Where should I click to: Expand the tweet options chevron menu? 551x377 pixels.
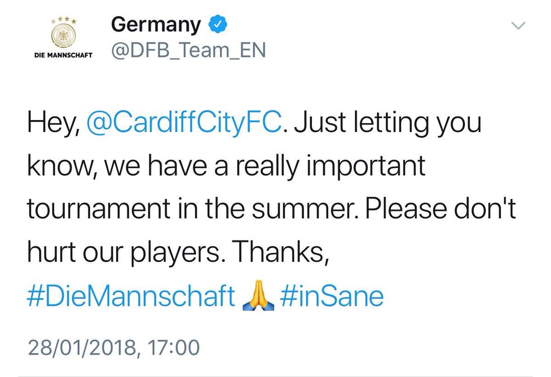tap(518, 26)
